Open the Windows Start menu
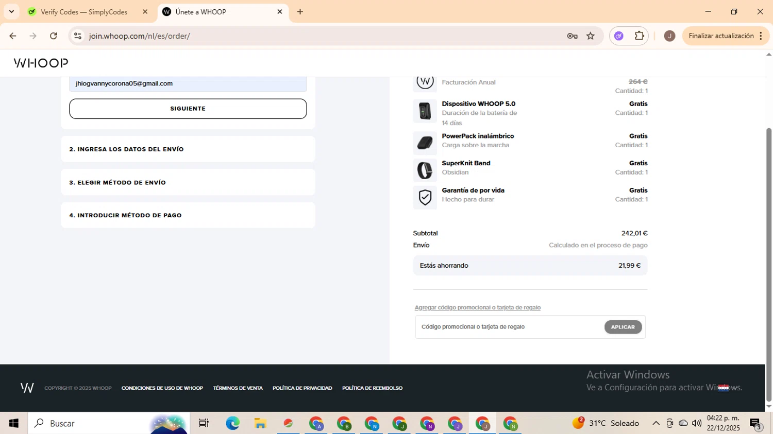The image size is (773, 434). [x=14, y=423]
